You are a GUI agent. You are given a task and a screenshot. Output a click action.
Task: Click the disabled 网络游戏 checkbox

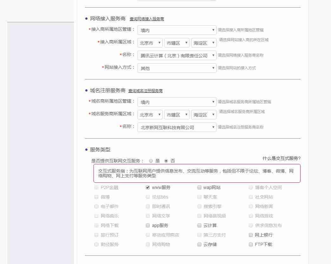pos(251,216)
